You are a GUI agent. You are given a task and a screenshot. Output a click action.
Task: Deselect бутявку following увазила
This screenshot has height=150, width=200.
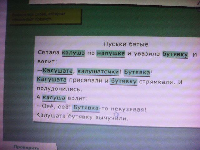tap(175, 54)
